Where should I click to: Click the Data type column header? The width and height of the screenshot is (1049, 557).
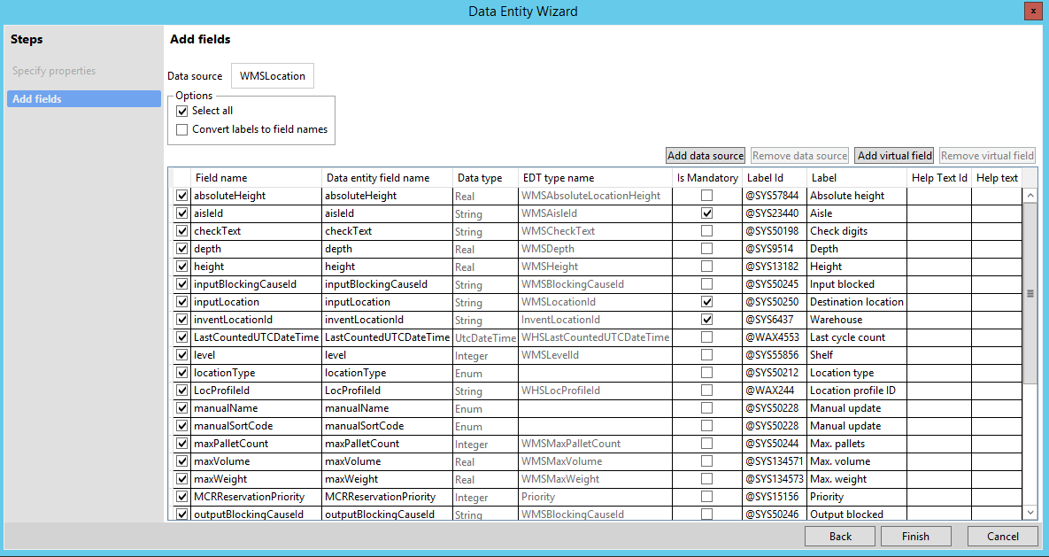(x=485, y=178)
